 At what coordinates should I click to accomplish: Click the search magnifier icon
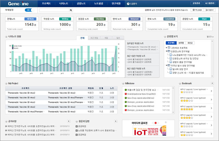click(x=71, y=10)
